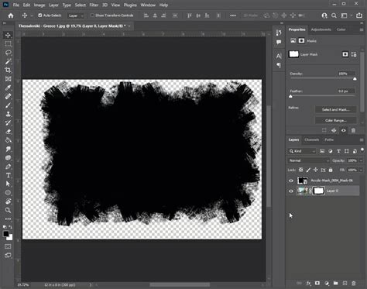
Task: Open the Edit Toolbar three-dots menu
Action: pyautogui.click(x=8, y=219)
